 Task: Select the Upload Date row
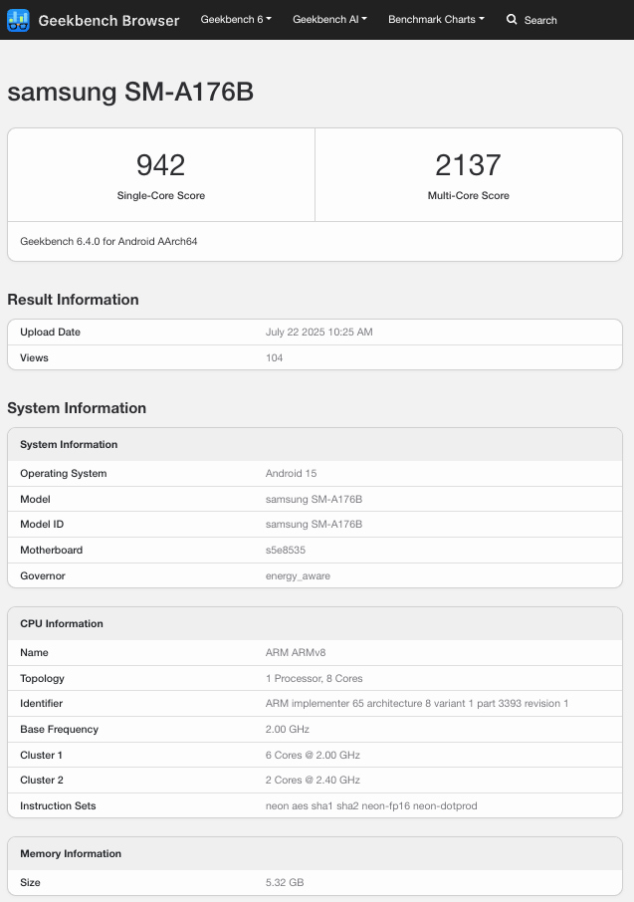click(x=315, y=333)
